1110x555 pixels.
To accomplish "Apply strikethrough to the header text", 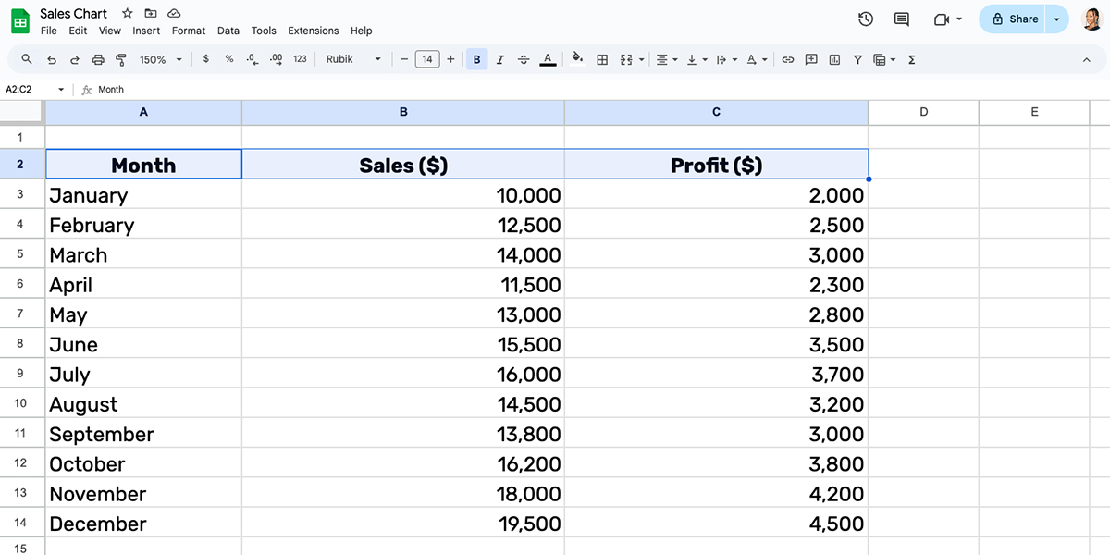I will [x=524, y=58].
